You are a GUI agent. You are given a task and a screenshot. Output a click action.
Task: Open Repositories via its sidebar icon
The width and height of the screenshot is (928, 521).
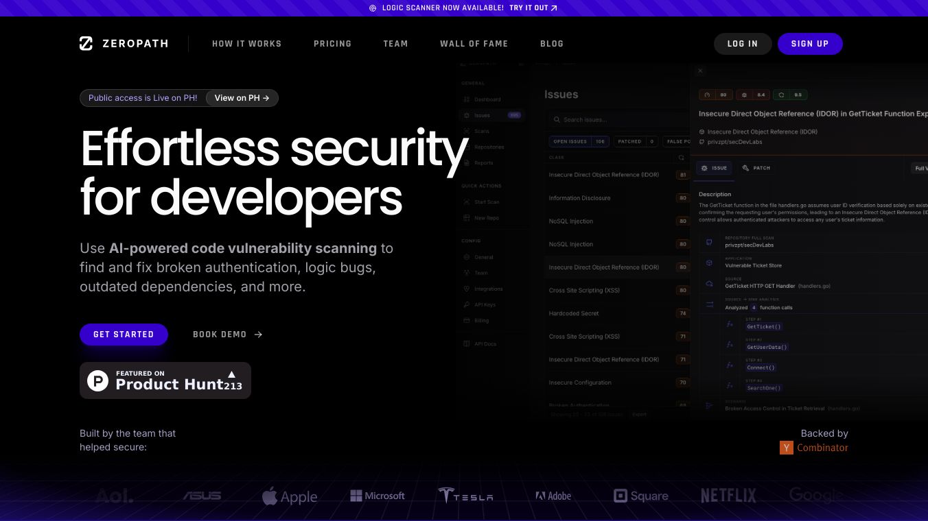(x=467, y=147)
